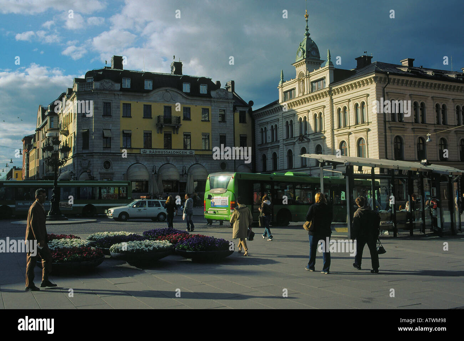This screenshot has height=341, width=464.
Task: Click the blonde woman with shoulder bag
Action: pos(318,233)
